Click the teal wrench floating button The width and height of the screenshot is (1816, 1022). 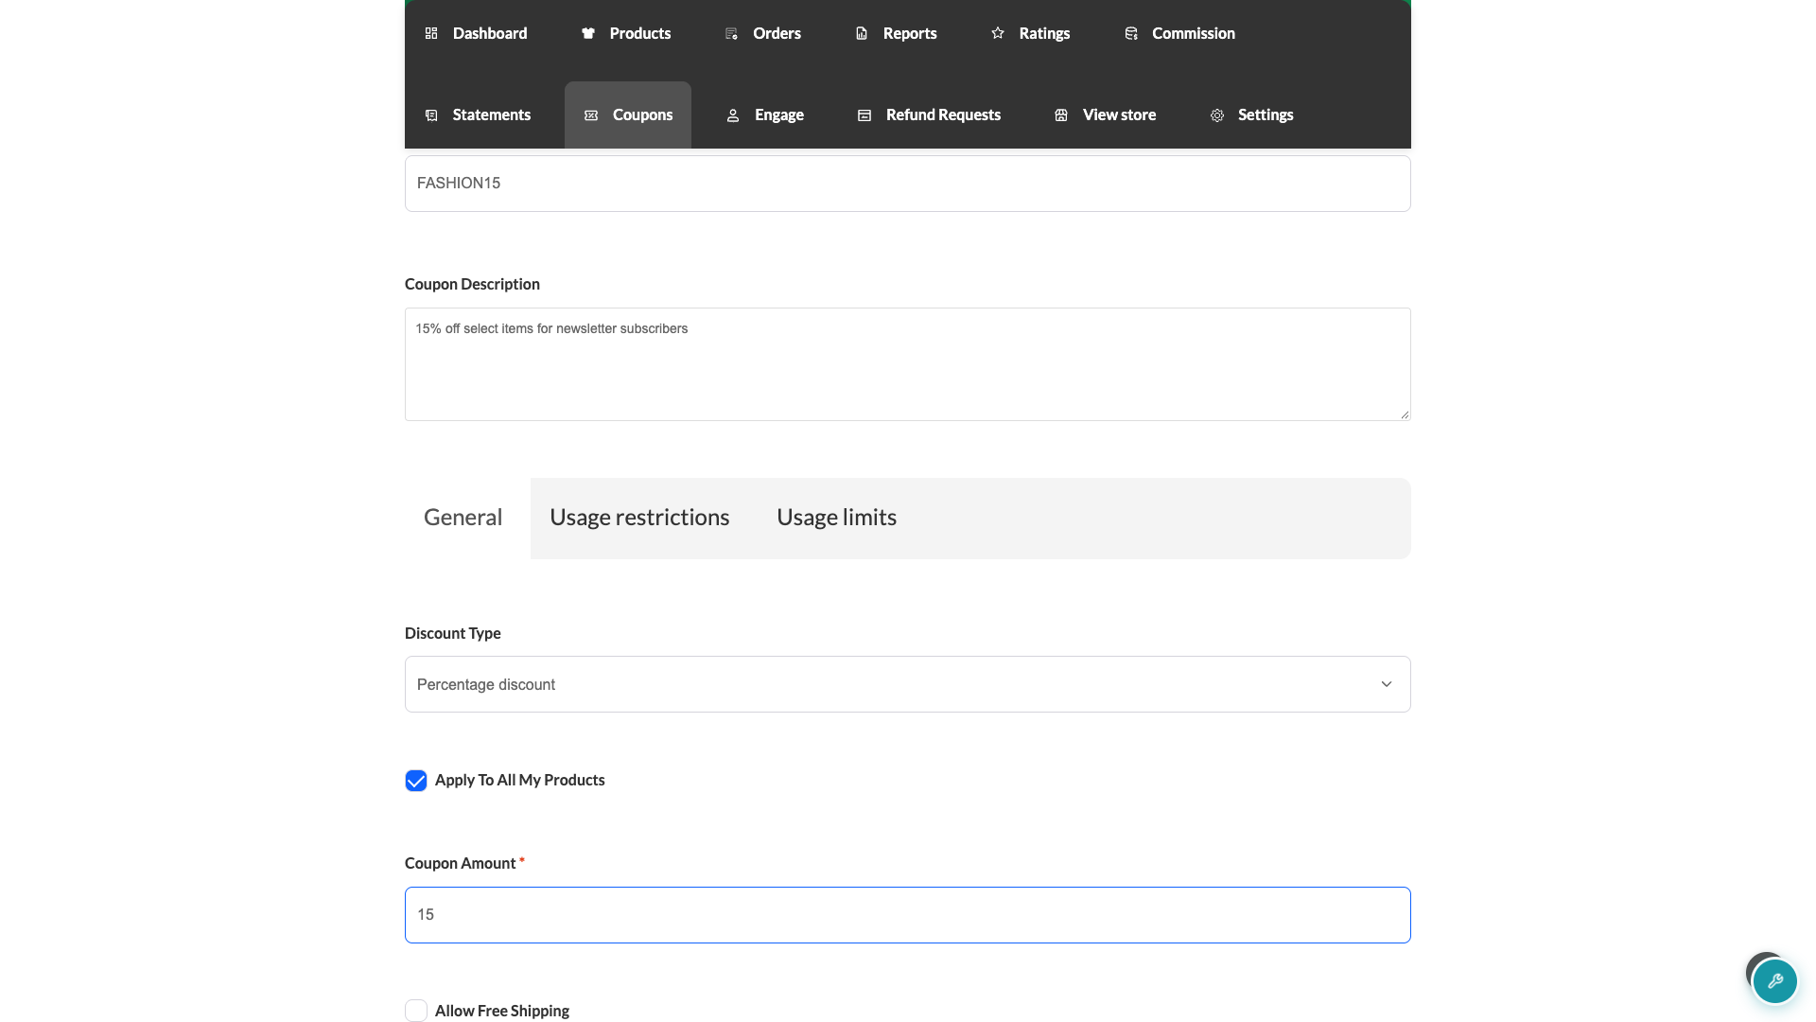point(1774,981)
